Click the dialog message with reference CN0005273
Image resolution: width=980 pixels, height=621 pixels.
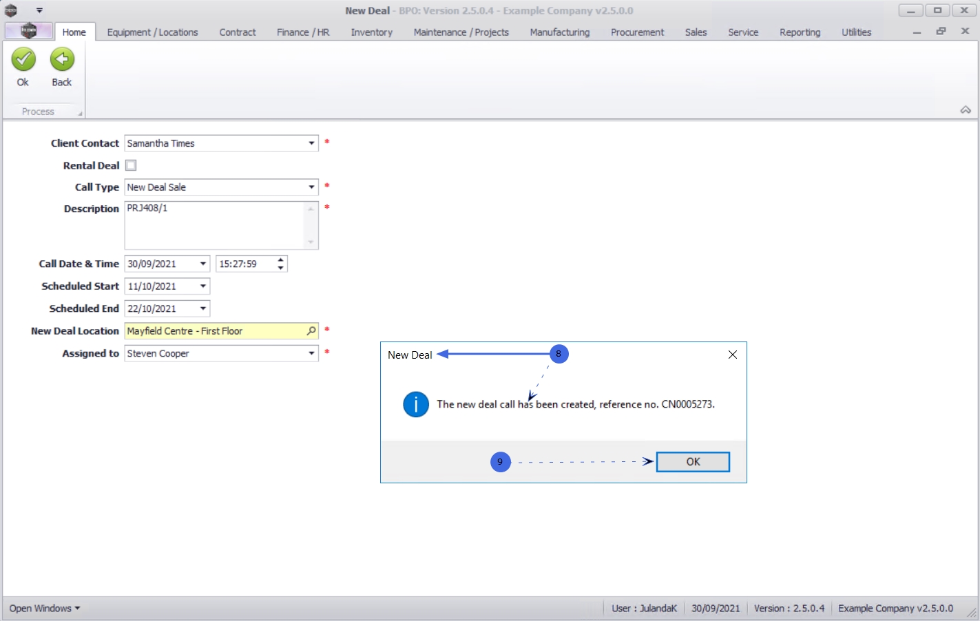pyautogui.click(x=576, y=405)
